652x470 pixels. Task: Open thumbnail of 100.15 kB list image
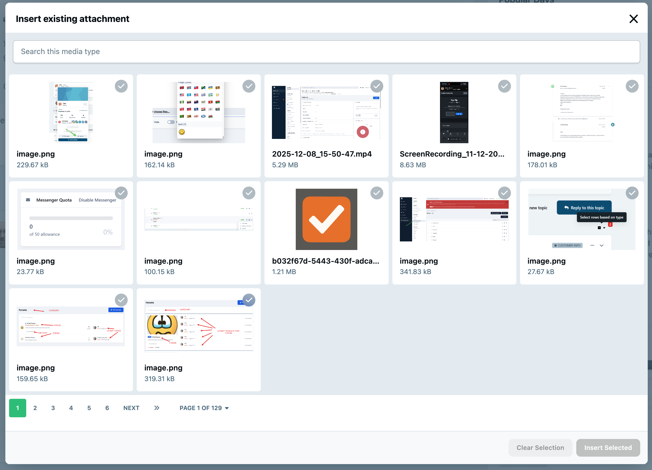(x=199, y=219)
